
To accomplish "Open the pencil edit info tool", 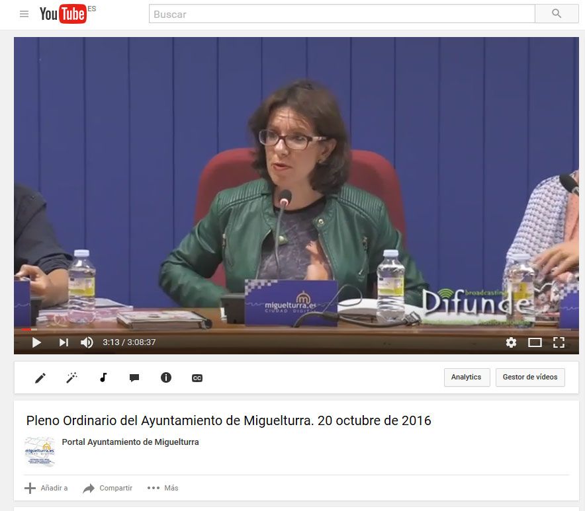I will 40,377.
